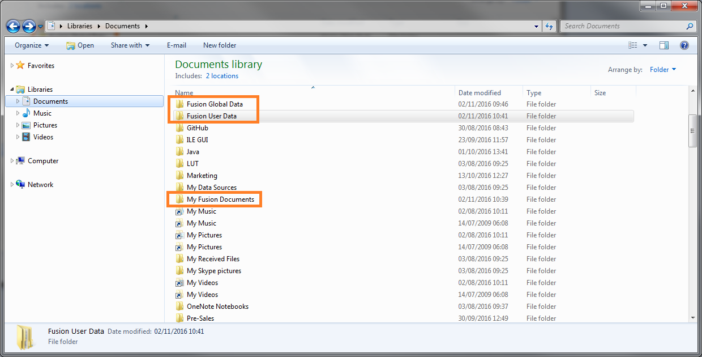This screenshot has width=702, height=357.
Task: Toggle the preview pane icon
Action: (664, 45)
